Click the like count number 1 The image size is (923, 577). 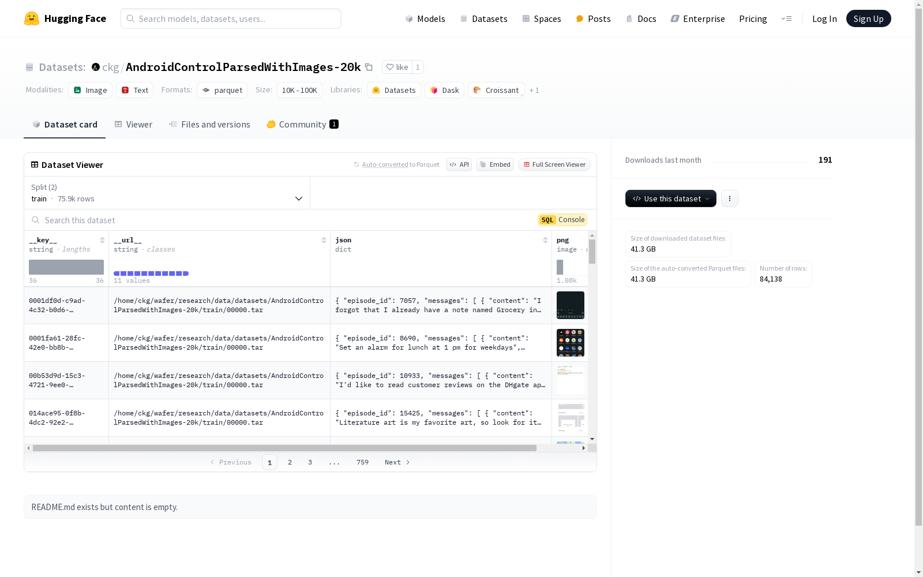click(x=418, y=67)
